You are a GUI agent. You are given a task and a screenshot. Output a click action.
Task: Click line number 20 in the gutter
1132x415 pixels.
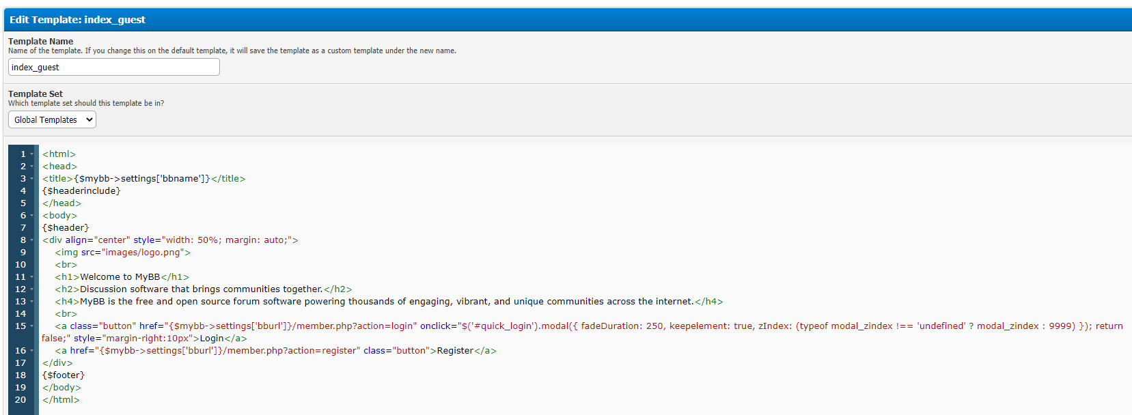coord(20,400)
